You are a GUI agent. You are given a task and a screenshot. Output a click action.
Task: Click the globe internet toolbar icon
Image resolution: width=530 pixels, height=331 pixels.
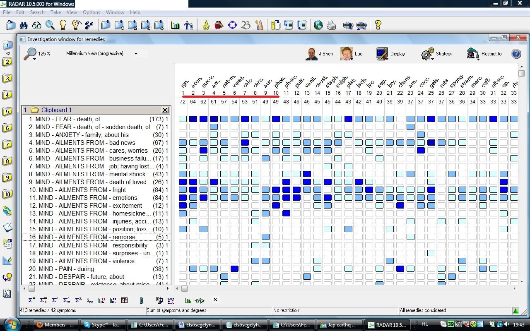318,25
